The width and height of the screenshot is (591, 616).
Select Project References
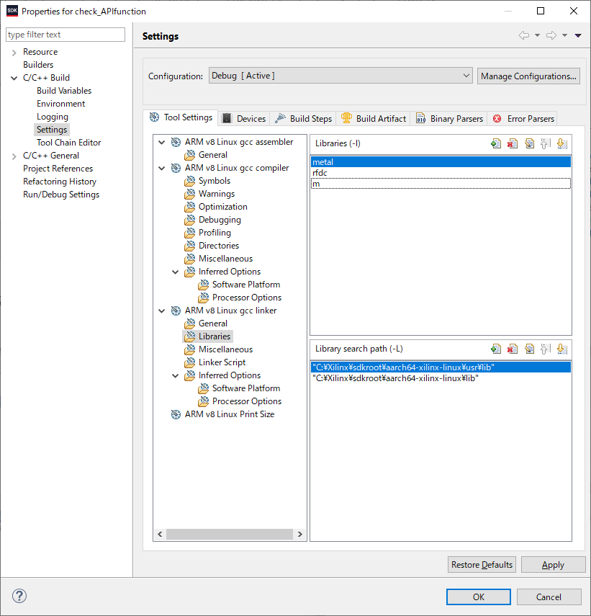[x=58, y=169]
